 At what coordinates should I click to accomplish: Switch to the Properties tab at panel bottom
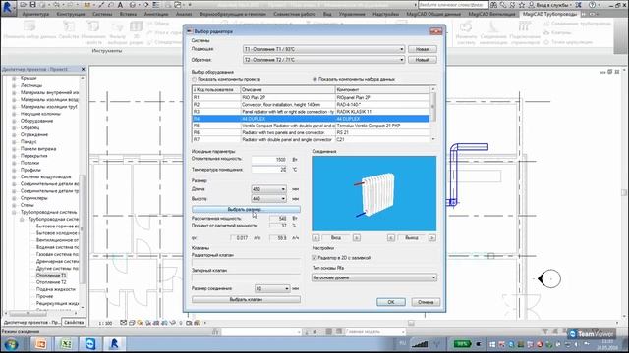point(74,323)
